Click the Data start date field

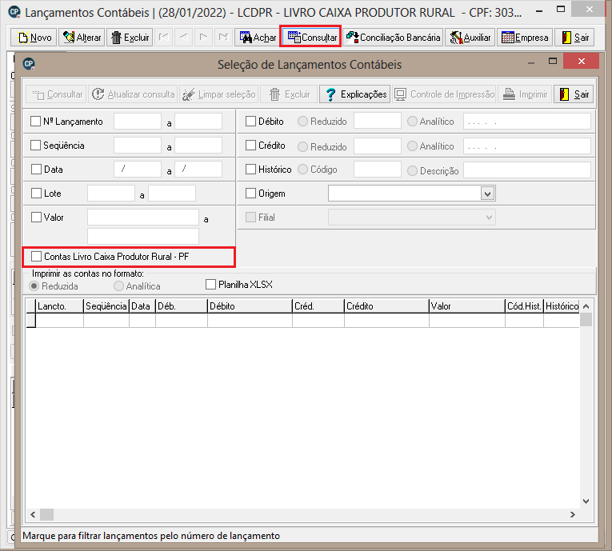tap(138, 170)
